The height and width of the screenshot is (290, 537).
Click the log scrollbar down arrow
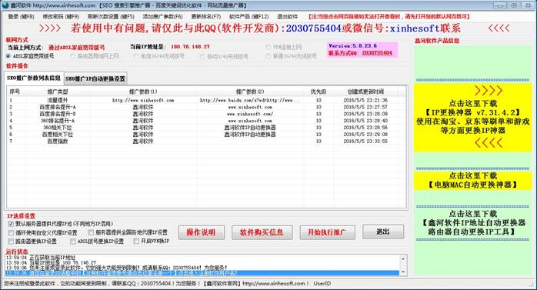point(403,272)
